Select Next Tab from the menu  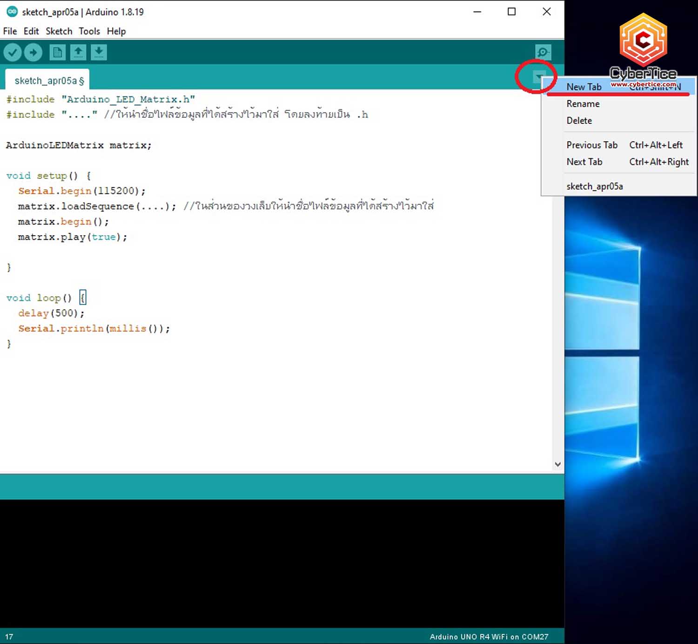[585, 162]
